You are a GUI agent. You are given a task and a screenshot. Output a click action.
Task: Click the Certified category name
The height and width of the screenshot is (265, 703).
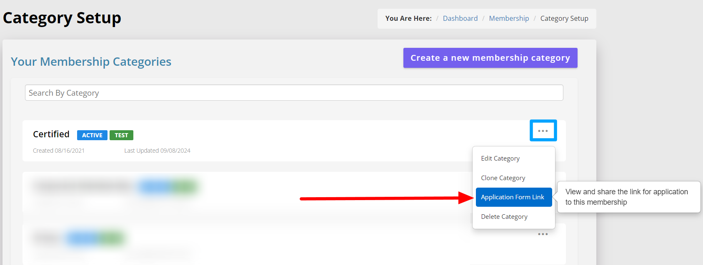[x=51, y=134]
